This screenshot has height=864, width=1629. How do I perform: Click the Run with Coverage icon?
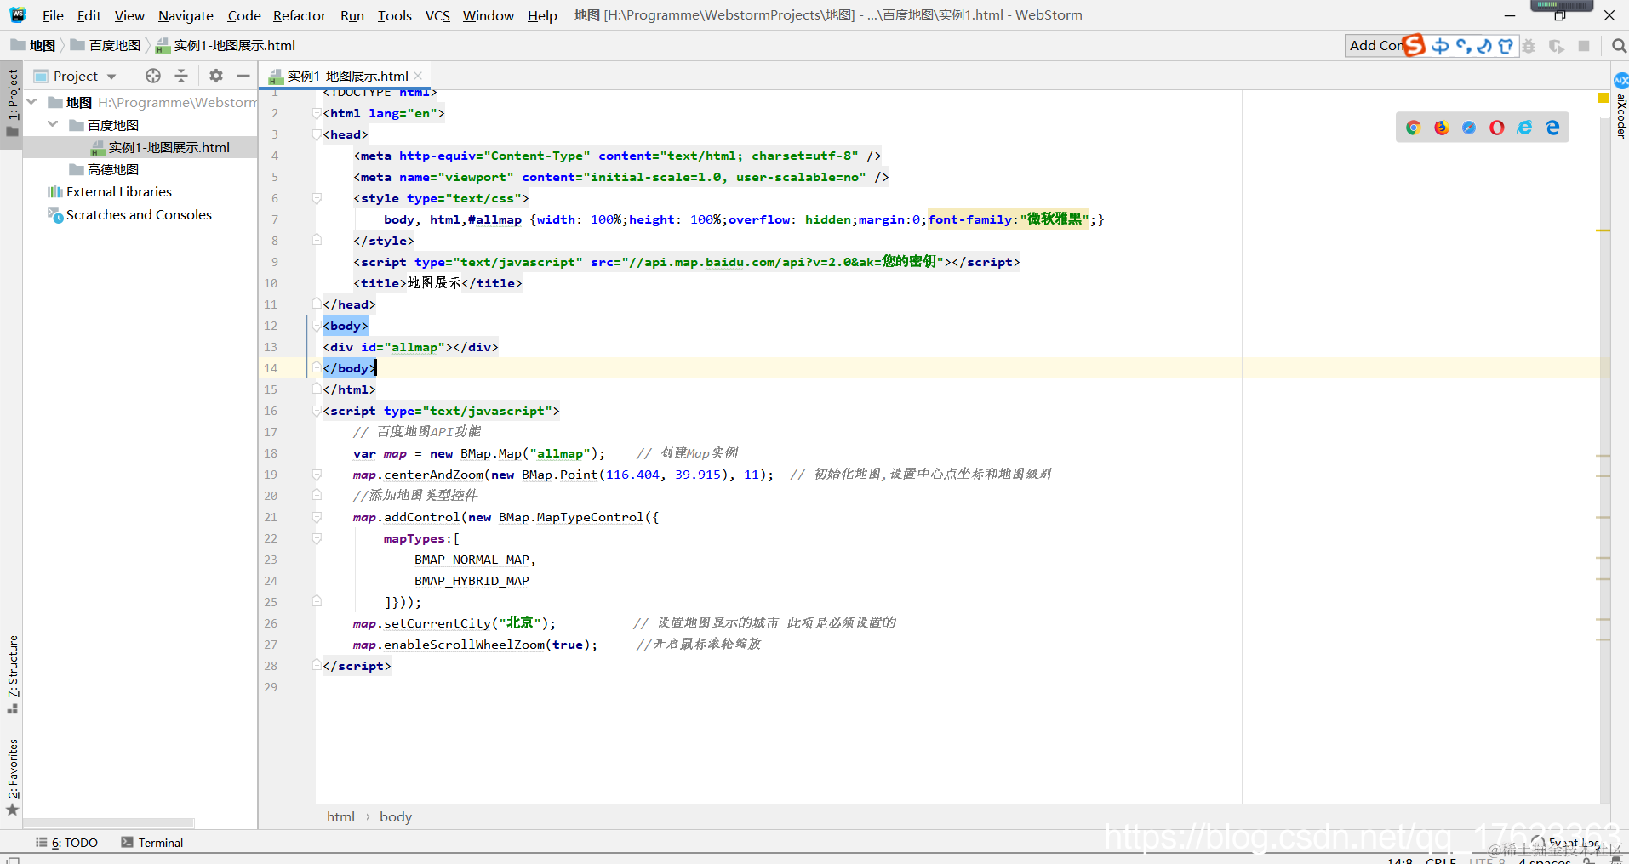1557,46
